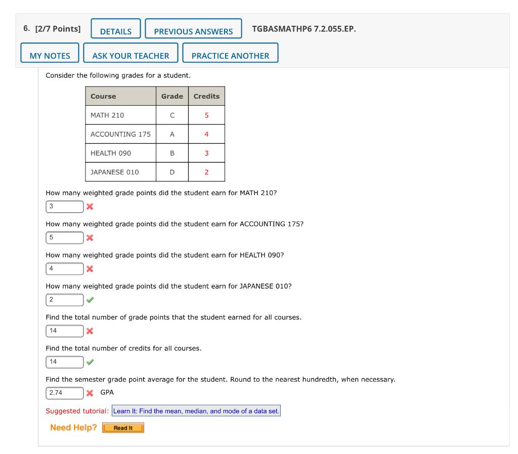Select the ACCOUNTING 175 weighted grade points field

65,238
